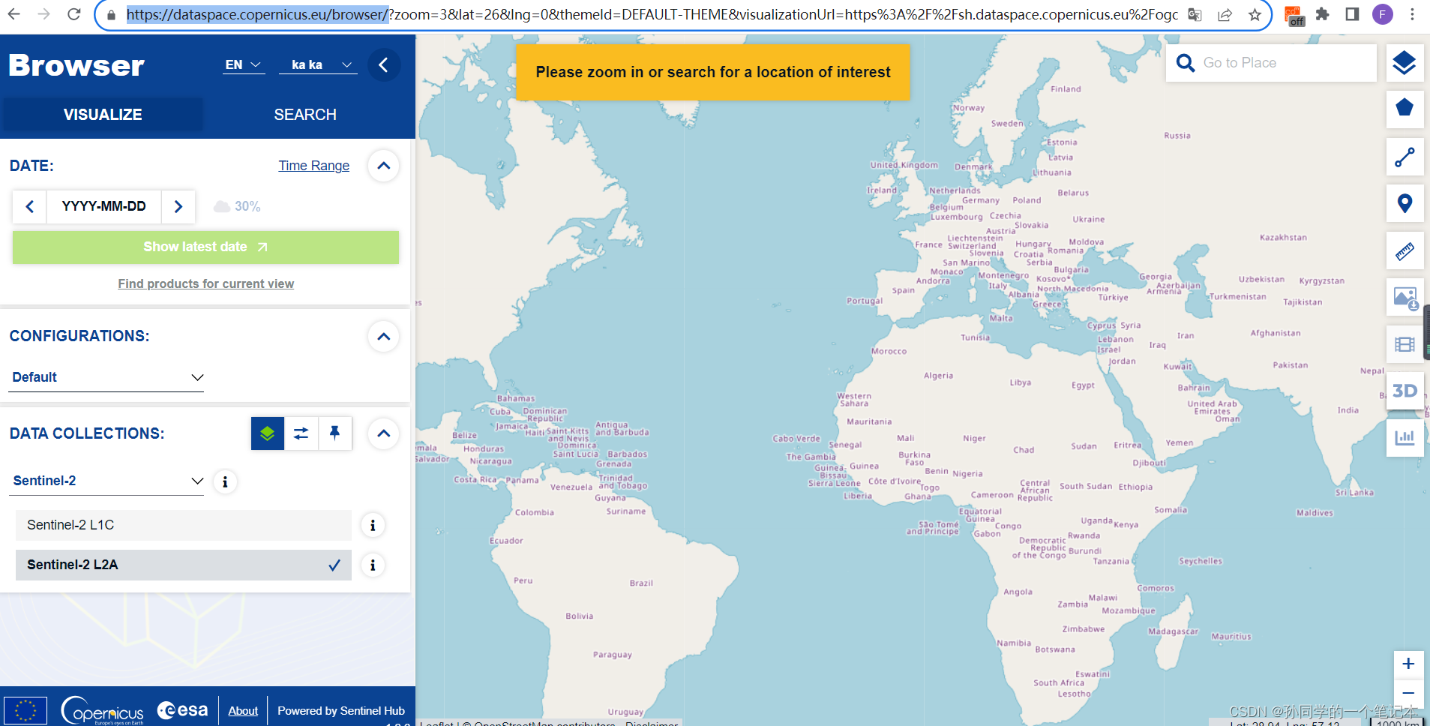1430x726 pixels.
Task: Click the ESA logo in the footer
Action: 182,709
